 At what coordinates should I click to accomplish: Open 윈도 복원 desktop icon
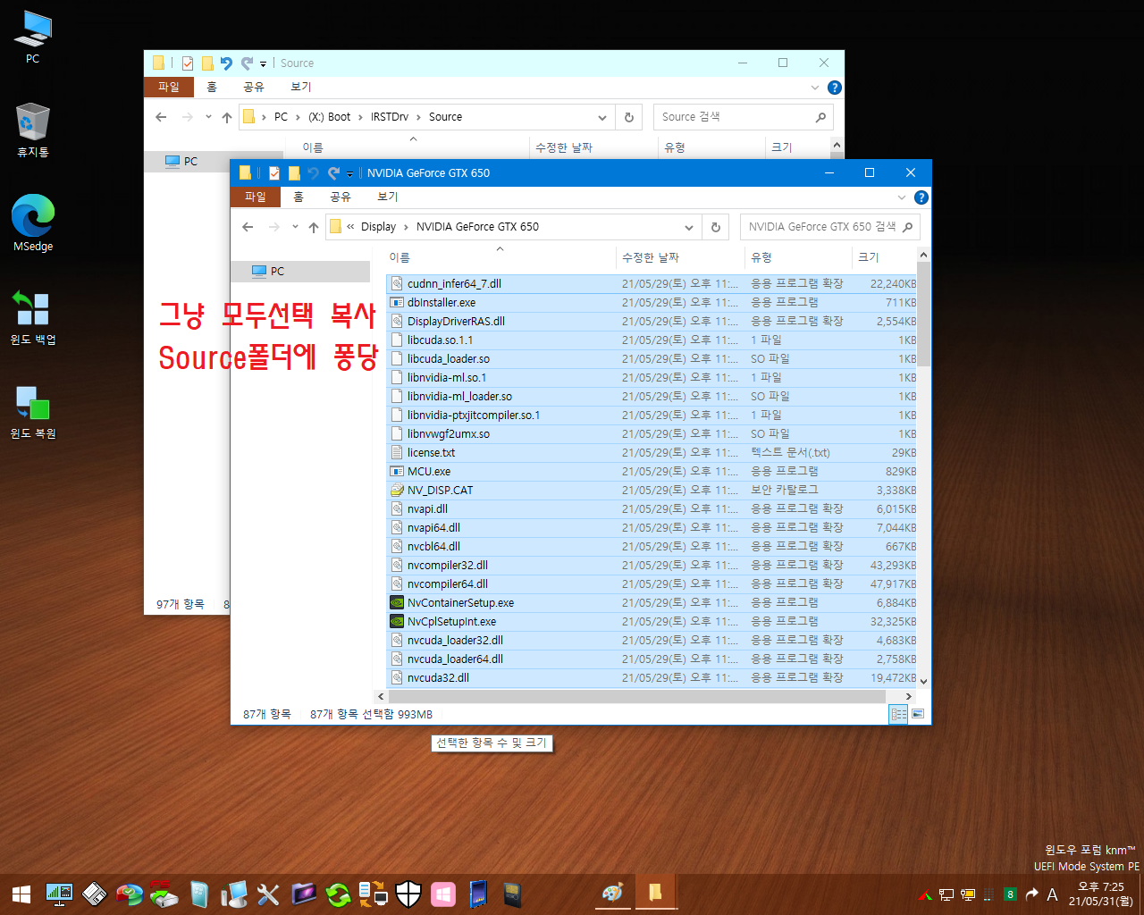[x=33, y=412]
